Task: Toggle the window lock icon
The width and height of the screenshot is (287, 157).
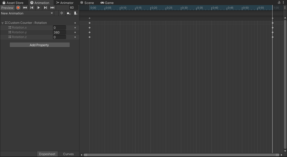Action: tap(279, 2)
